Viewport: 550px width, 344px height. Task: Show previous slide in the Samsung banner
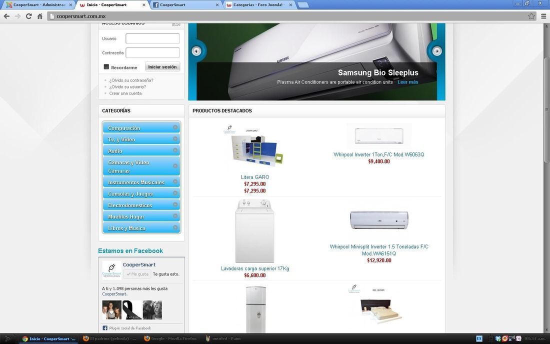point(196,51)
